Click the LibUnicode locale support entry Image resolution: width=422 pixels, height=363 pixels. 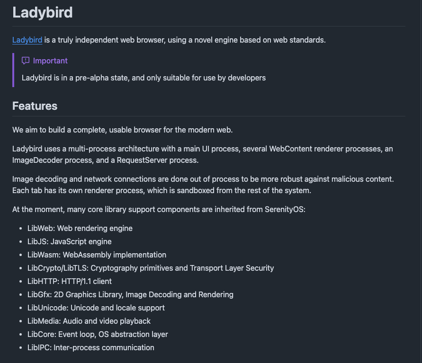96,308
